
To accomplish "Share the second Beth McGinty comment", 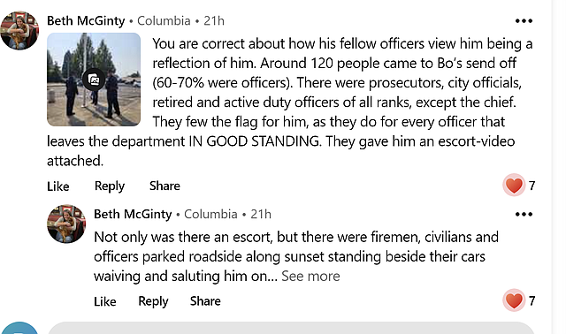I will pos(205,300).
